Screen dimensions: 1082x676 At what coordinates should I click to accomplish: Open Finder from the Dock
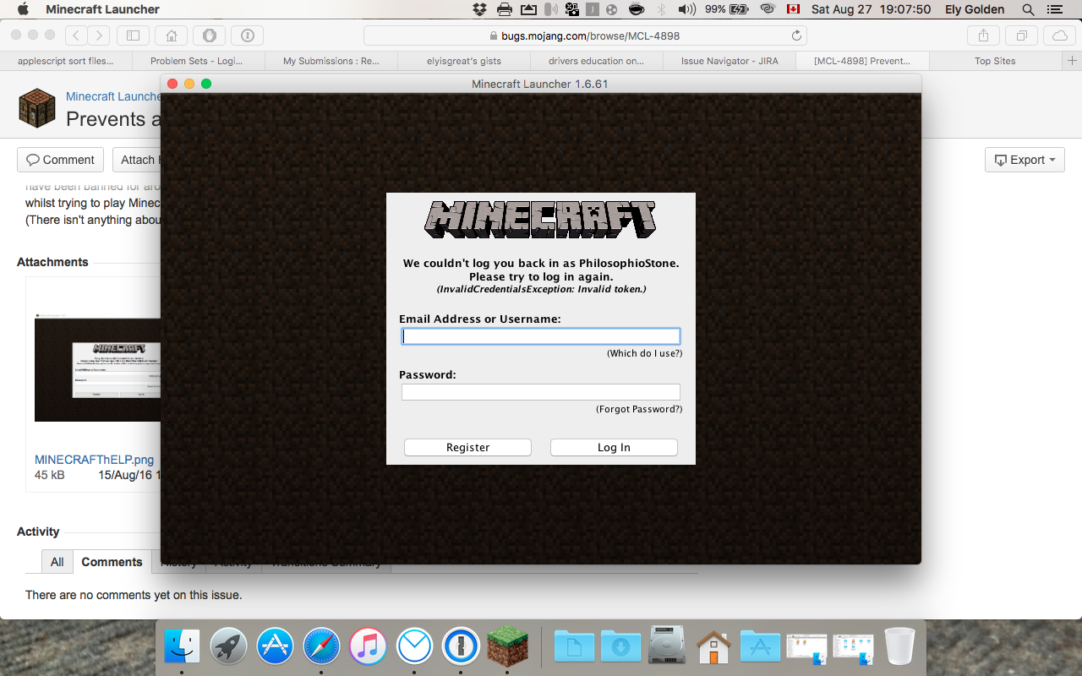point(182,647)
